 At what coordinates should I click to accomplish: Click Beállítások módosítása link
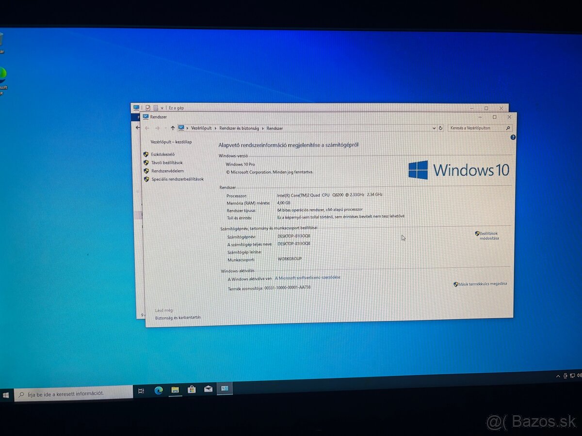[x=489, y=236]
